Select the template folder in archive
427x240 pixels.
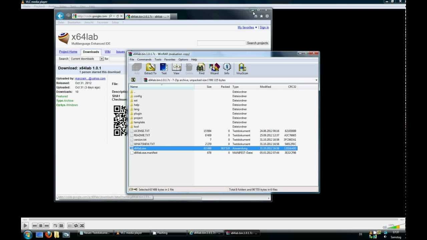pyautogui.click(x=139, y=122)
